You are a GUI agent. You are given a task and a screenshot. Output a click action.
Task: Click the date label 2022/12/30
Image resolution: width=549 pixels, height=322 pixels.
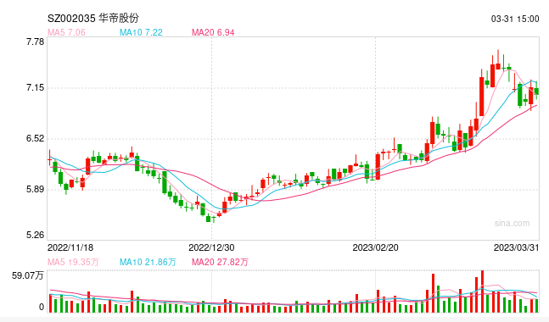coord(211,247)
